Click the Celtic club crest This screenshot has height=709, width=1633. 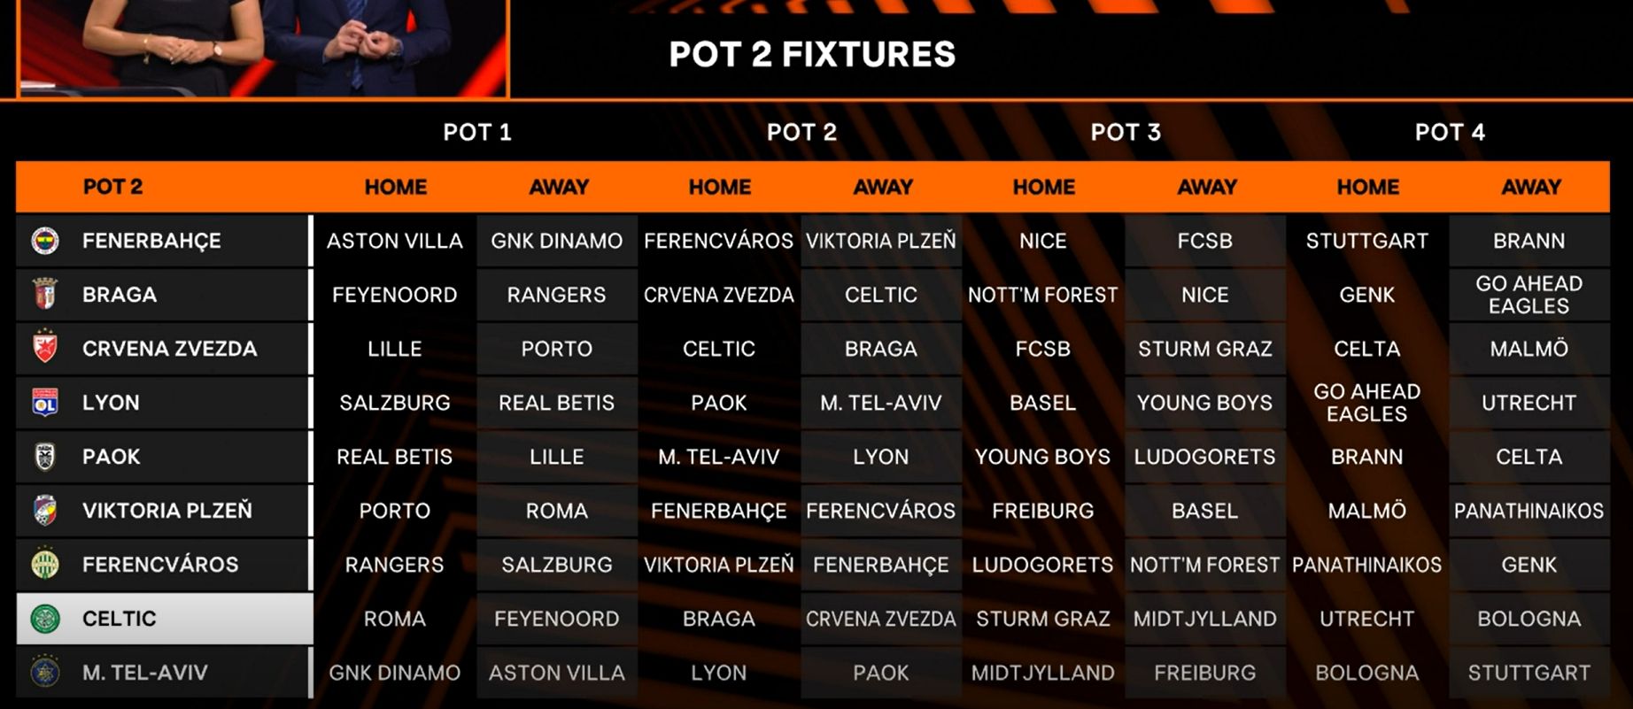click(x=45, y=619)
